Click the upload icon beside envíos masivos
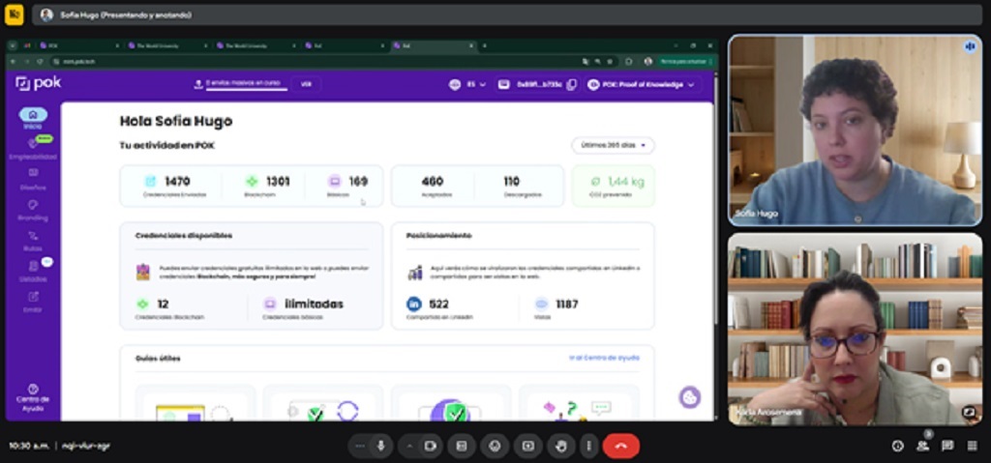The height and width of the screenshot is (463, 991). coord(198,84)
